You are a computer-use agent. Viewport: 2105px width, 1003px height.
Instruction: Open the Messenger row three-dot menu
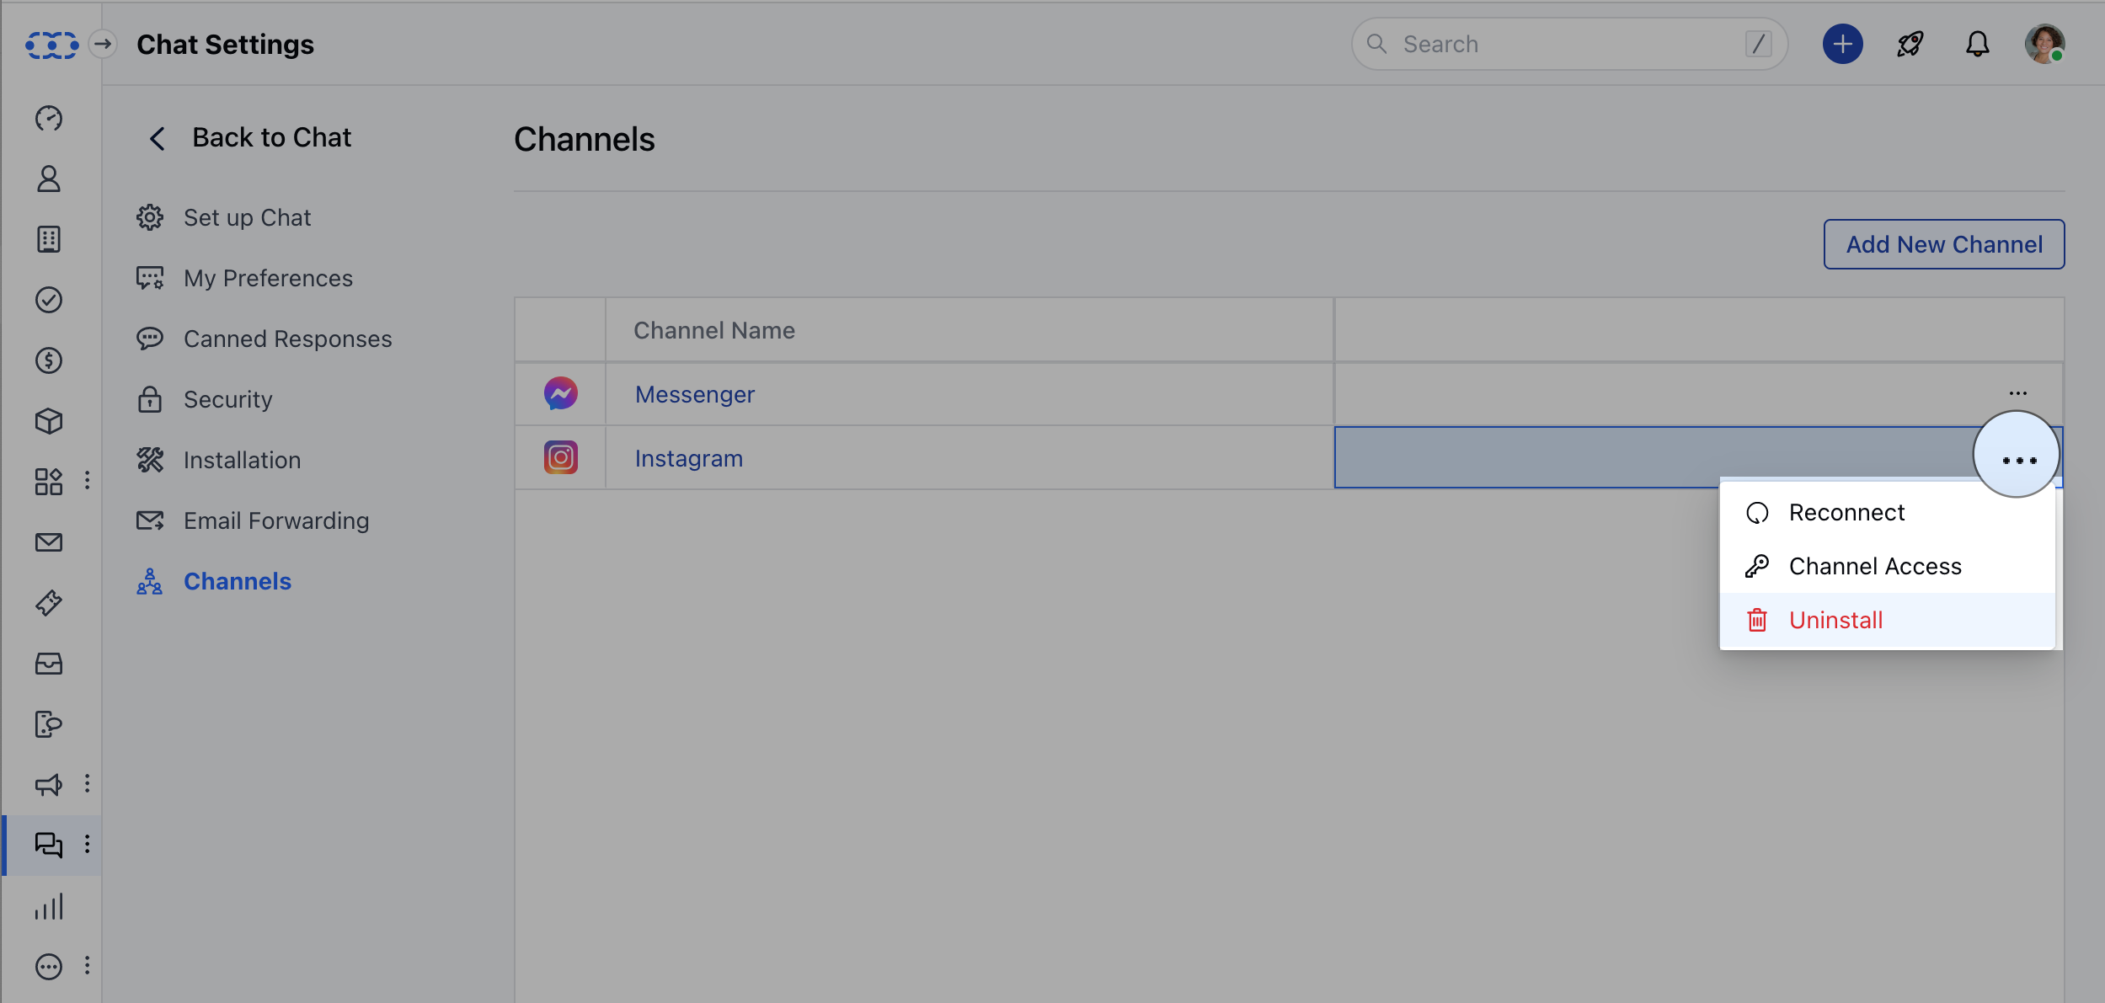[x=2017, y=393]
